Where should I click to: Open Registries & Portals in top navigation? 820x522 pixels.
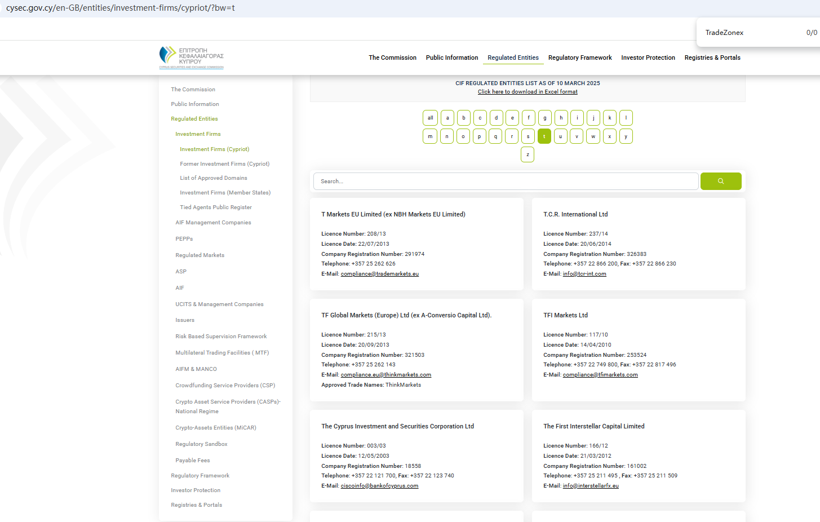(712, 57)
